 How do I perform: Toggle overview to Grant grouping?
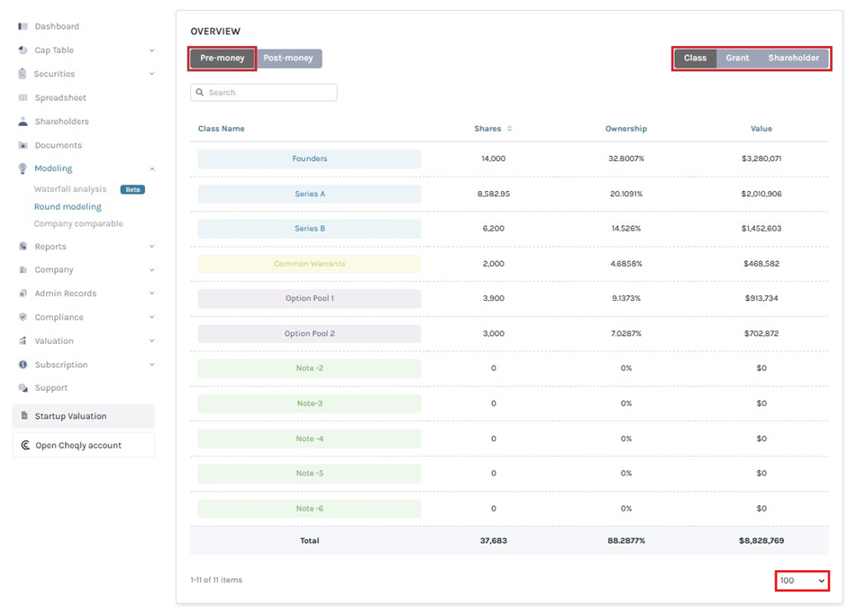(737, 59)
